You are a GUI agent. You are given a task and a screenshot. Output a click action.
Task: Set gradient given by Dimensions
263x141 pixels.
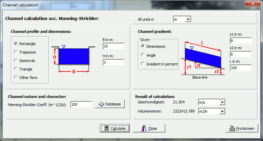143,46
